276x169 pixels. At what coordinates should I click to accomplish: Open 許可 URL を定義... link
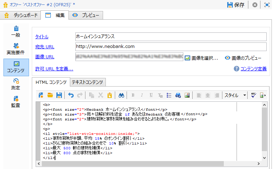[54, 69]
